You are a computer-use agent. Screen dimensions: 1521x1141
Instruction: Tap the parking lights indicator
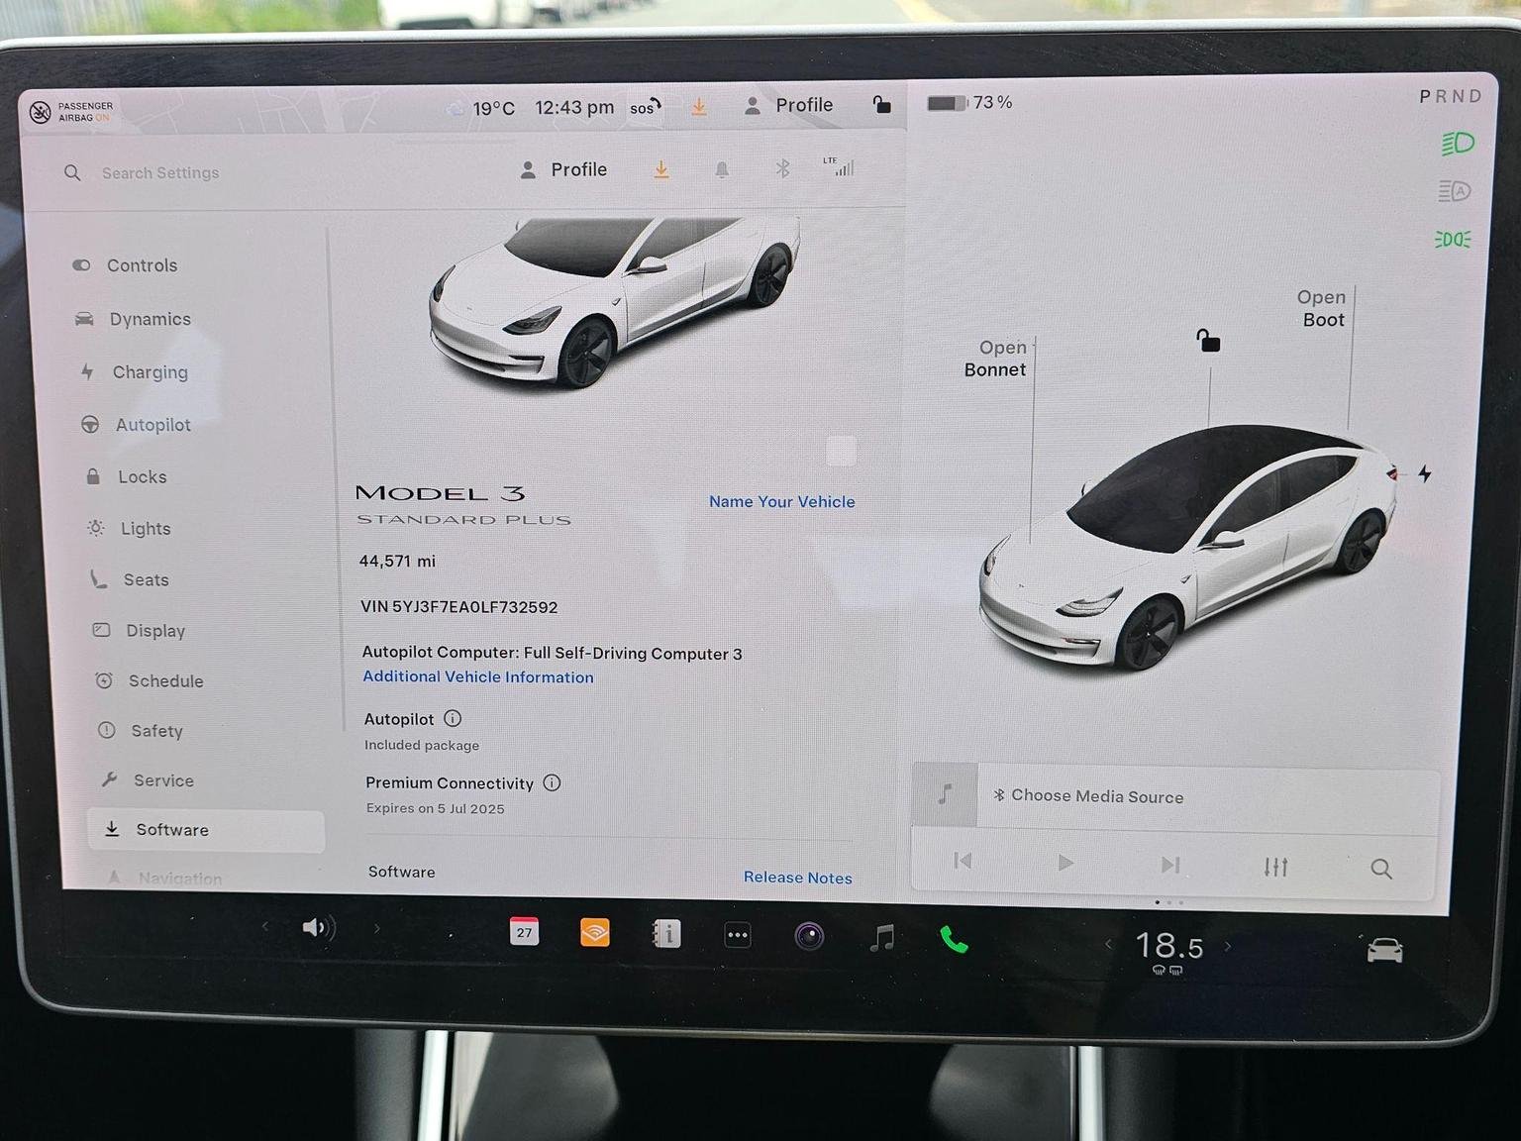point(1452,240)
